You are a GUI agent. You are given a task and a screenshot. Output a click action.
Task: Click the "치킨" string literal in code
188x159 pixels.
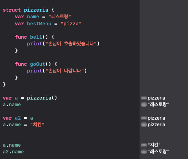tap(37, 125)
